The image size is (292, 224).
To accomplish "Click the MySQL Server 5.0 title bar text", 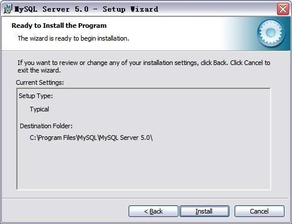I will 86,9.
